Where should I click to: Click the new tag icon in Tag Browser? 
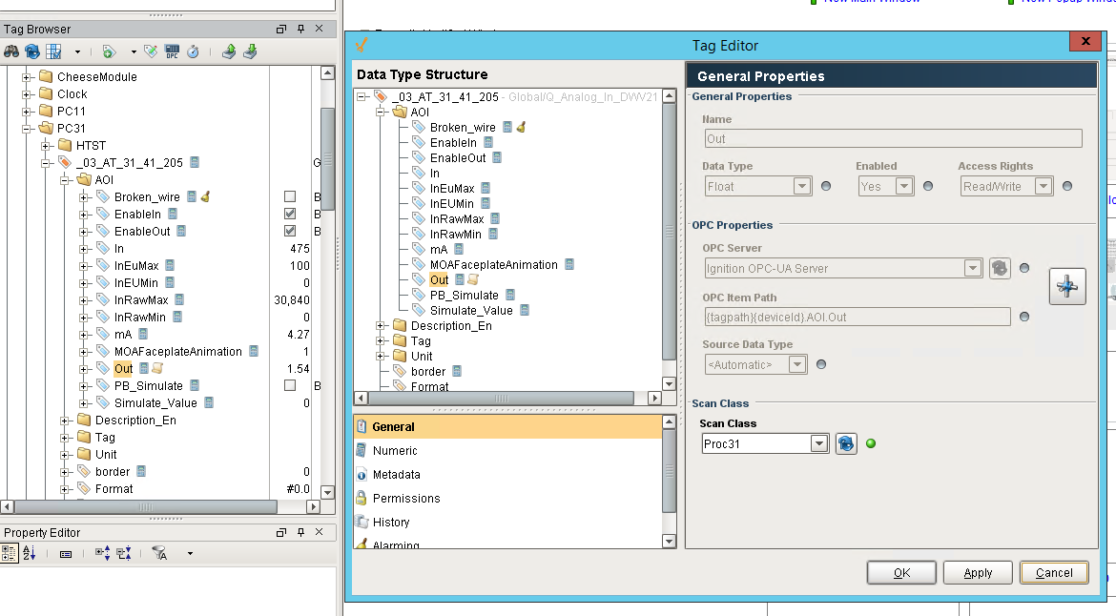108,51
